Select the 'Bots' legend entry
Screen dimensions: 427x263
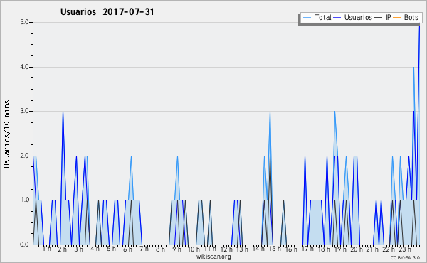pos(411,17)
